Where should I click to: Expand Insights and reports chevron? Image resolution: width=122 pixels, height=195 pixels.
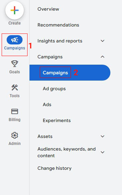coord(102,41)
